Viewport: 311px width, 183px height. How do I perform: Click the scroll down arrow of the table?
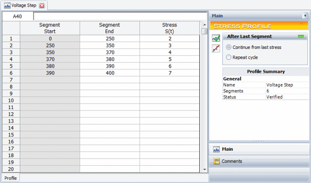204,170
